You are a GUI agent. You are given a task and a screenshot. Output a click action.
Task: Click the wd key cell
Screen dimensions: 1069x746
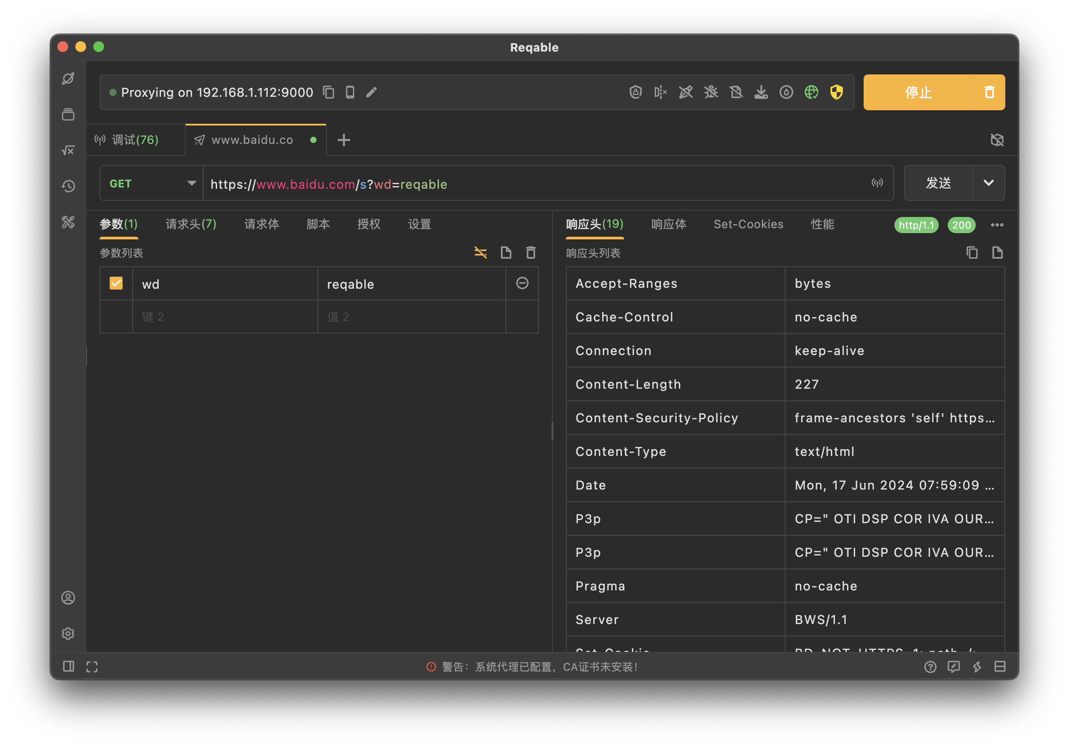pos(226,284)
